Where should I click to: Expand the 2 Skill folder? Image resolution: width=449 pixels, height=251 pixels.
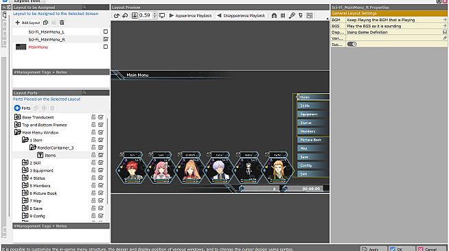click(25, 163)
